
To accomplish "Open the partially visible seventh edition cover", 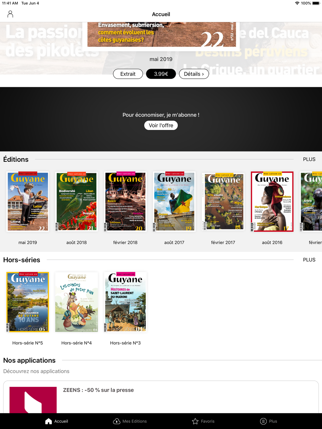I will [311, 202].
